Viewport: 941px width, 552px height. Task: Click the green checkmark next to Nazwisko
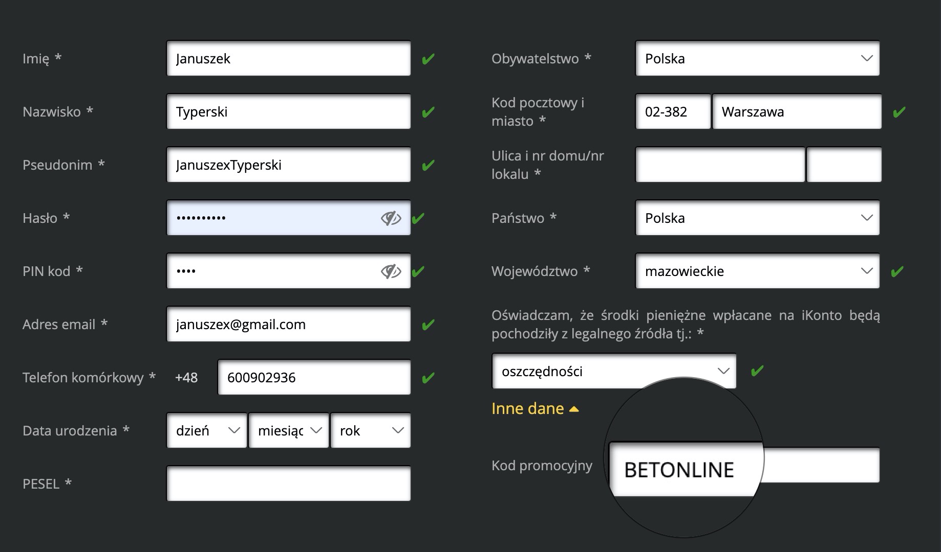tap(428, 112)
